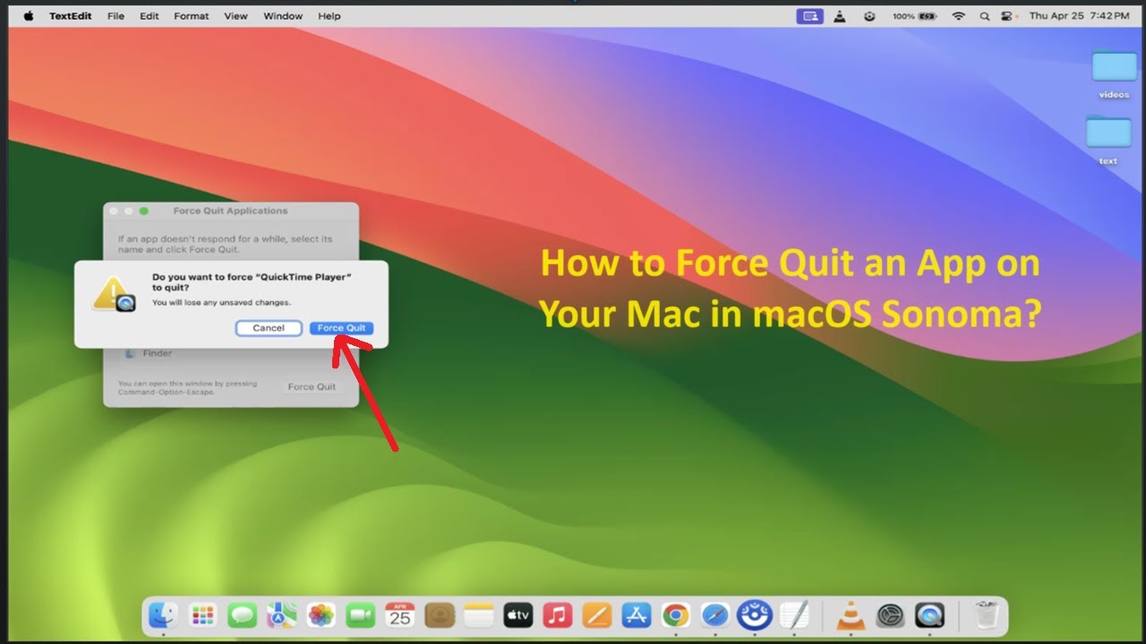
Task: Open the blue round-face app in the Dock
Action: click(x=755, y=615)
